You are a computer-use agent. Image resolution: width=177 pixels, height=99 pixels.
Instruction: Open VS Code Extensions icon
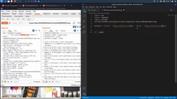(x=84, y=32)
